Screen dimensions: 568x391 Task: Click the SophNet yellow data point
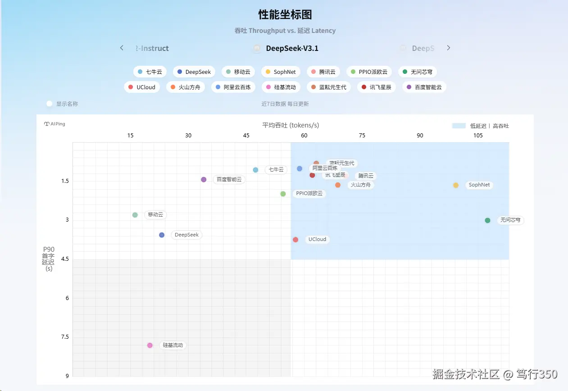click(x=456, y=185)
